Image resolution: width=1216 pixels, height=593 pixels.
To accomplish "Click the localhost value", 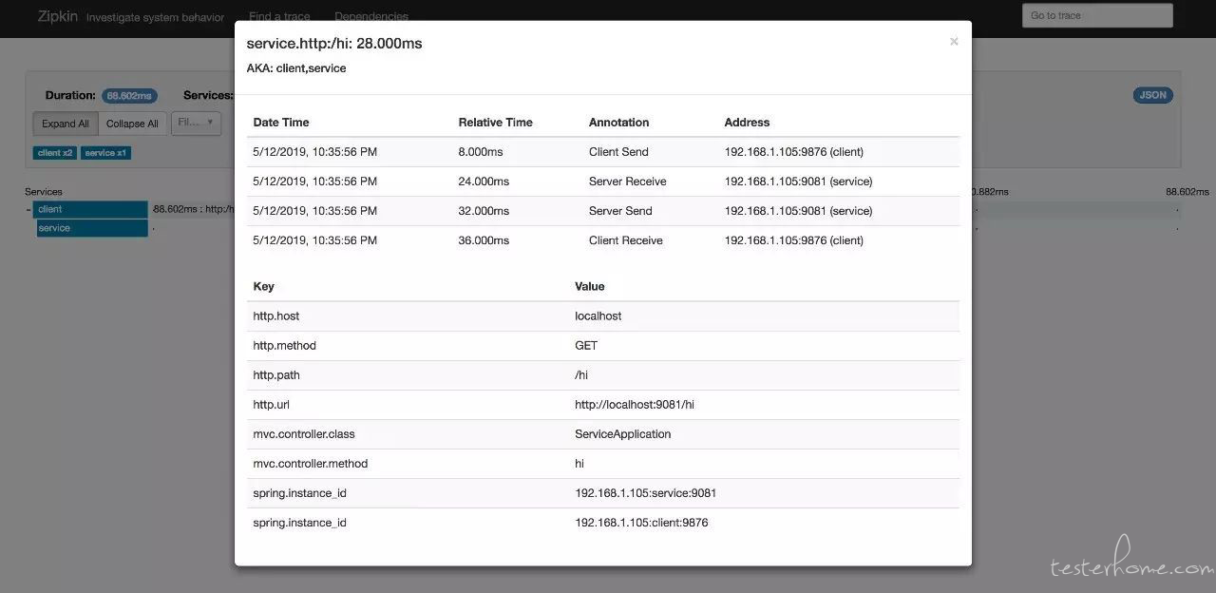I will point(598,316).
